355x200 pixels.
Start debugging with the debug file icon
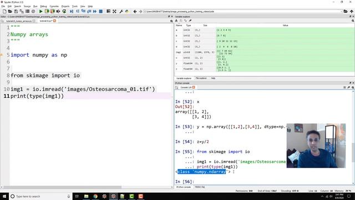pyautogui.click(x=72, y=11)
